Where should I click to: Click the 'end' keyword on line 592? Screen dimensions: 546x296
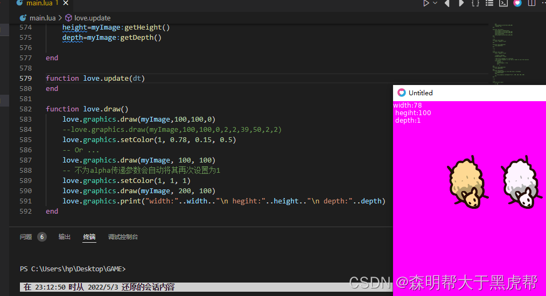pos(52,212)
